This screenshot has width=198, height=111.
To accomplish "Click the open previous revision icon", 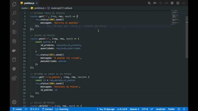I will coord(155,3).
